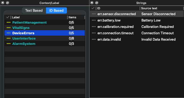184x98 pixels.
Task: Click DeviceErrors unfinished status dots icon
Action: pyautogui.click(x=9, y=33)
